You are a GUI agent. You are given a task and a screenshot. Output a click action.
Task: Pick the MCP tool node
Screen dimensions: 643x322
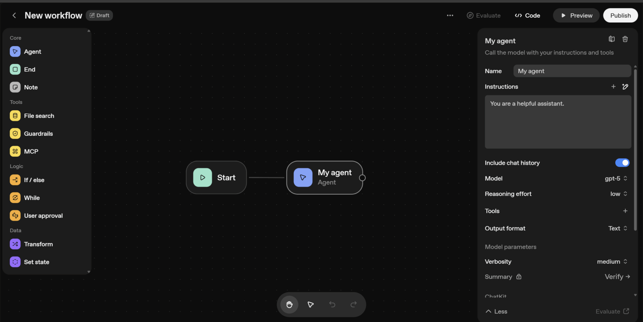31,151
